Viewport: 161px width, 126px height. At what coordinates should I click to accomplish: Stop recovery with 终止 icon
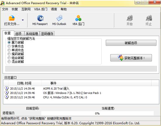[149, 20]
